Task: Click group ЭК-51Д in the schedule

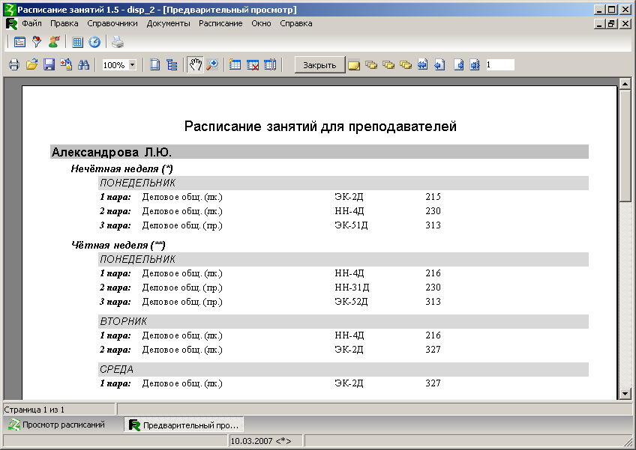Action: (351, 225)
